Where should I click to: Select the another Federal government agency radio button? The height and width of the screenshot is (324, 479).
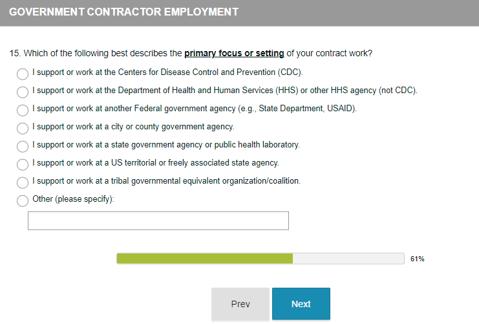click(23, 111)
